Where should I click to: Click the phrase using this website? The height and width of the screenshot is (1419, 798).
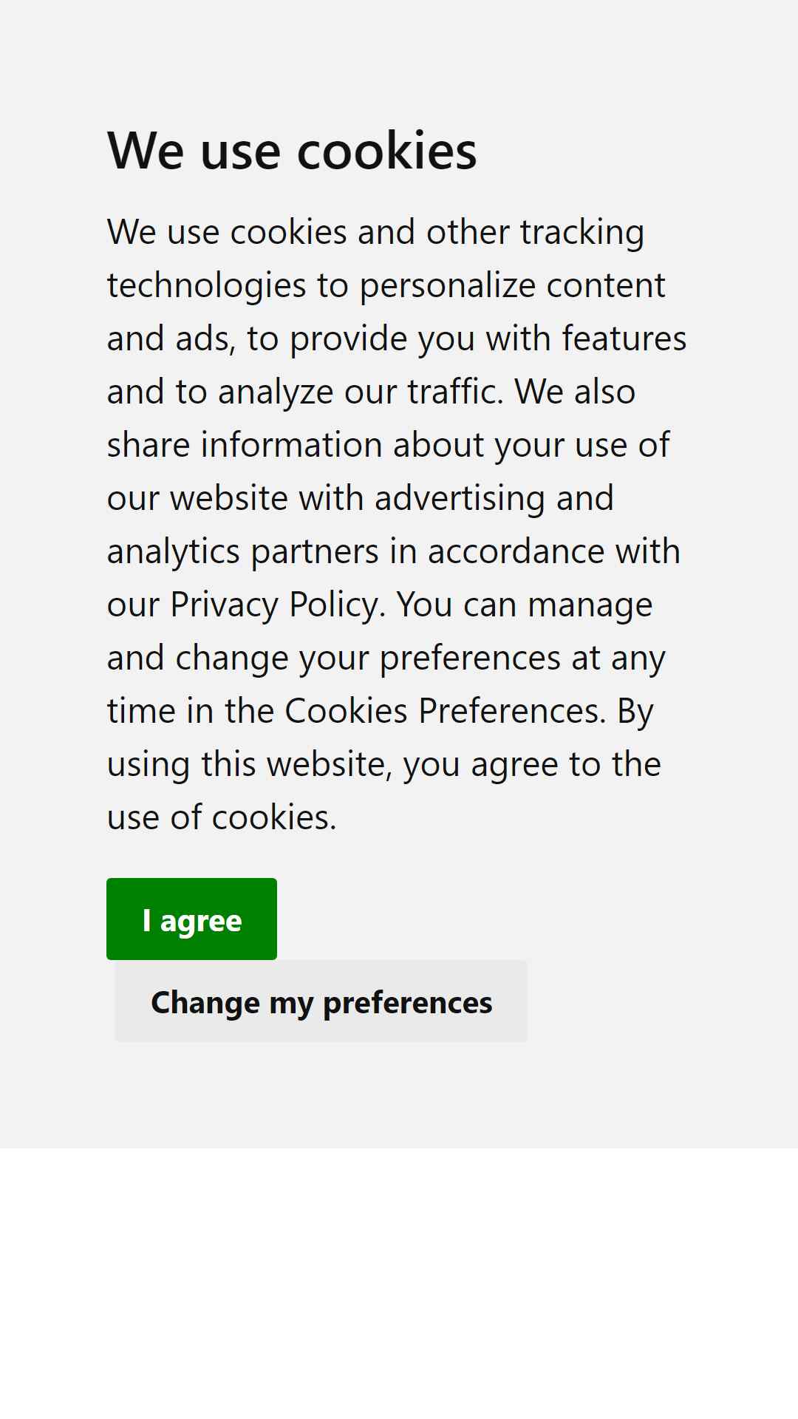coord(249,764)
